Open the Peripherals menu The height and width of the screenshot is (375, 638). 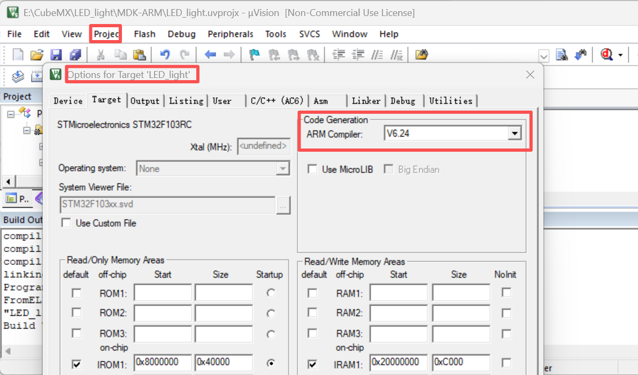(x=230, y=34)
